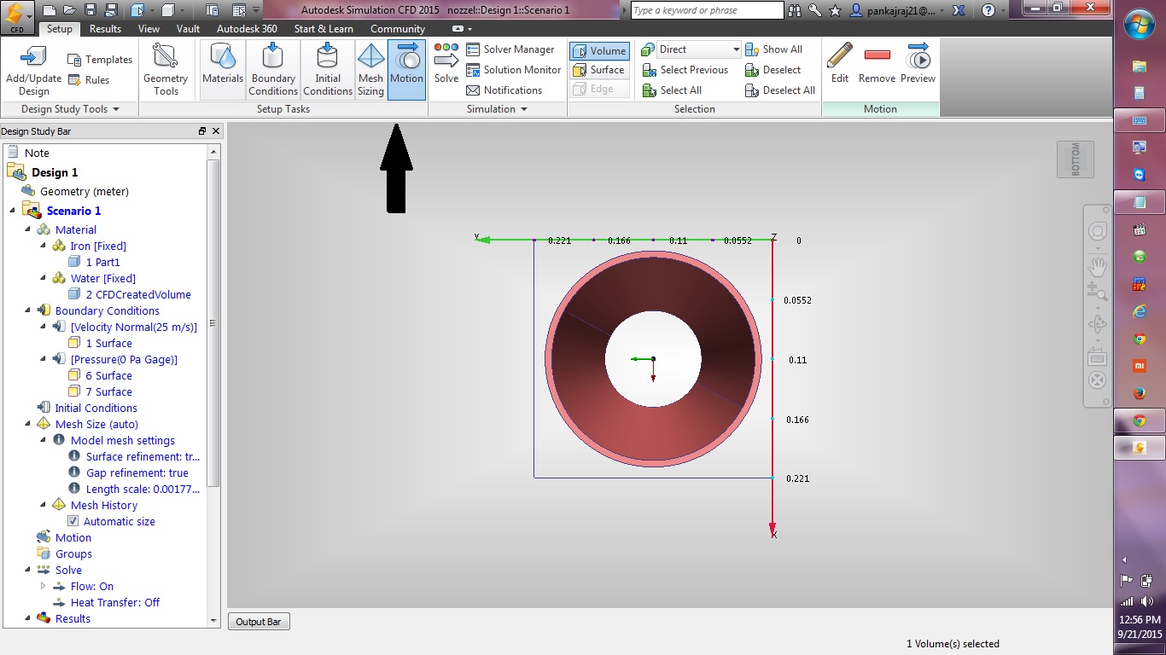
Task: Collapse the Boundary Conditions tree node
Action: (x=28, y=310)
